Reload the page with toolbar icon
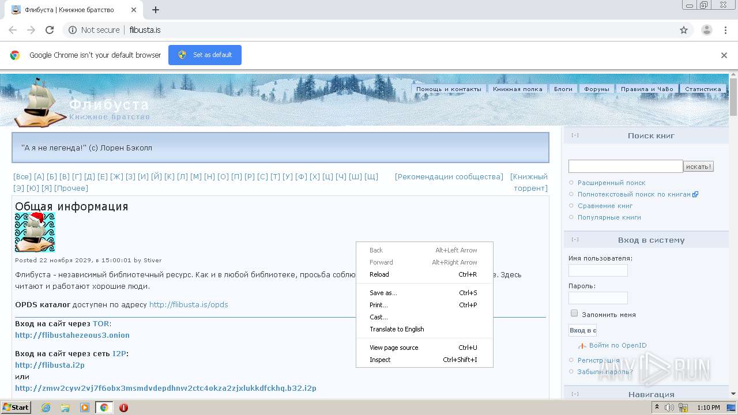 [50, 30]
